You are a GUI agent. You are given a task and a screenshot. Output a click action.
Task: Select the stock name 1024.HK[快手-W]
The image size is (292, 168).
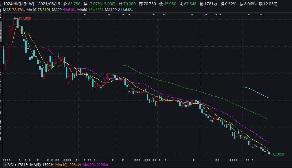pos(19,4)
